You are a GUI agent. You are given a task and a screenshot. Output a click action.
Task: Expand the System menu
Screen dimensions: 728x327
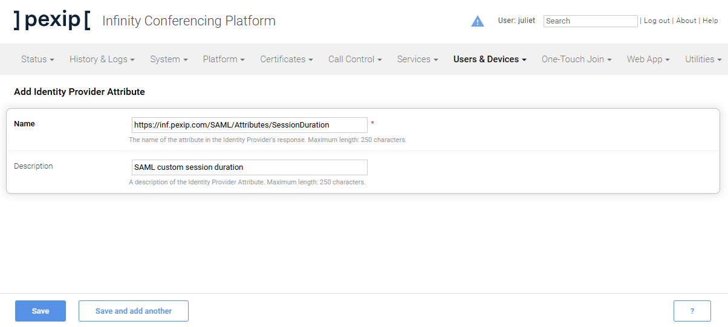pos(169,59)
